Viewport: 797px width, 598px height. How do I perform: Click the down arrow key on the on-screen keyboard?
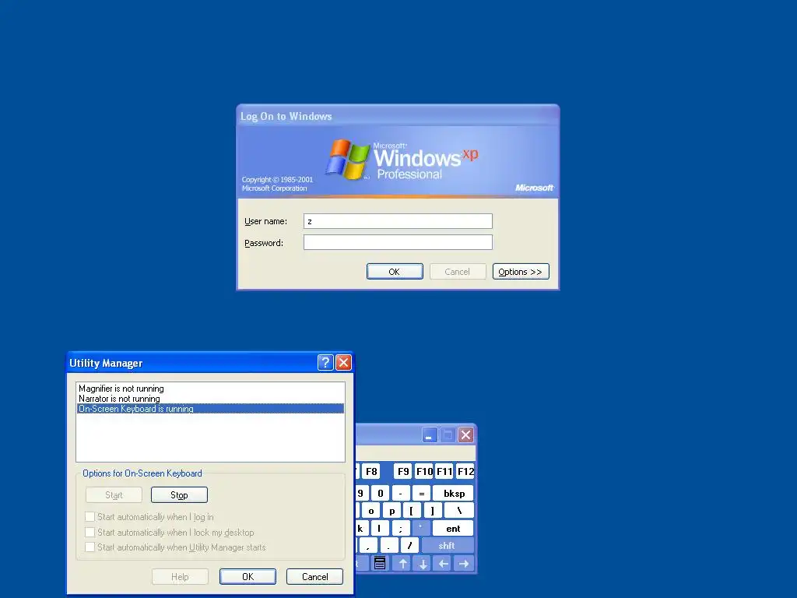[x=423, y=564]
